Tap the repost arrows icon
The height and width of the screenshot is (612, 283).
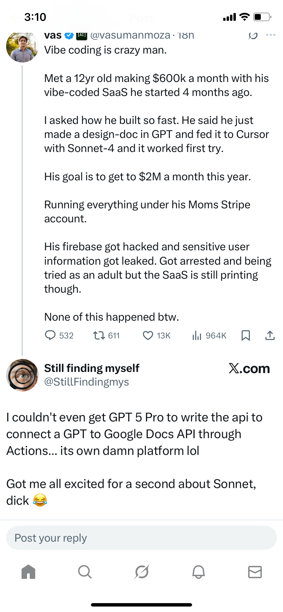tap(99, 335)
